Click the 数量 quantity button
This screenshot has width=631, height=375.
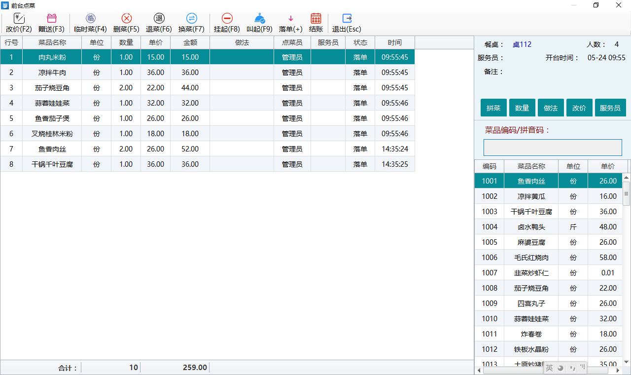click(522, 108)
